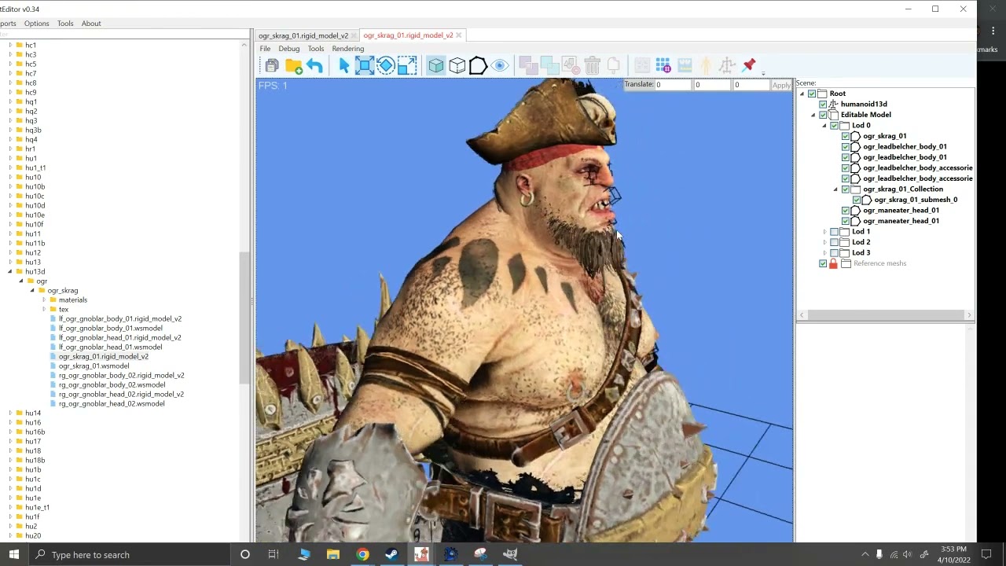The image size is (1006, 566).
Task: Toggle the eye view-selected icon
Action: [500, 66]
